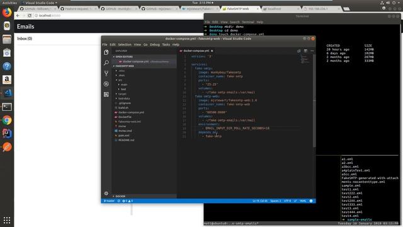
Task: Click the split editor icon in VS Code
Action: (305, 50)
